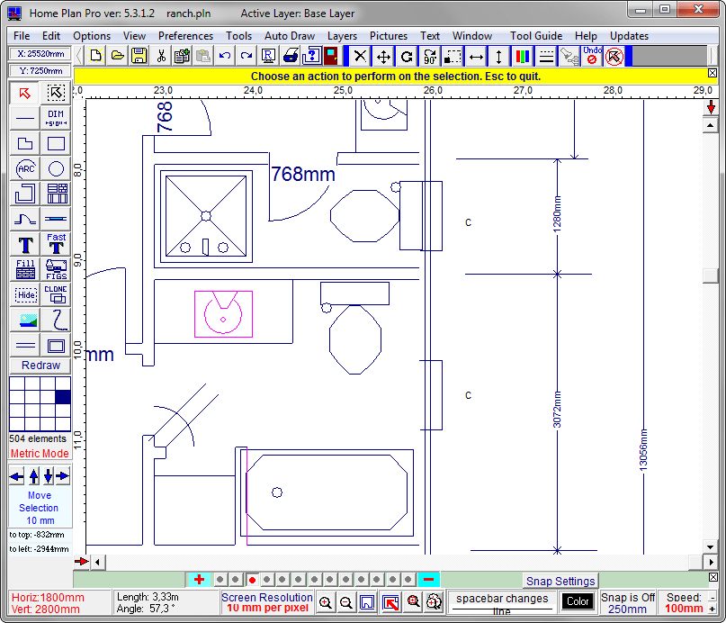Decrease zoom with the red minus button

[x=428, y=580]
